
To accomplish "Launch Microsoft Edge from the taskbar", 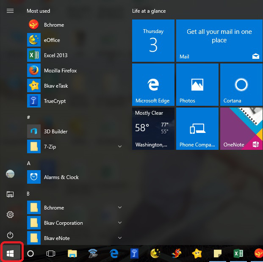I will coord(114,253).
